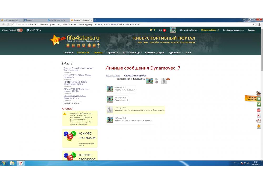Click the user avatar in top bar

pos(173,30)
